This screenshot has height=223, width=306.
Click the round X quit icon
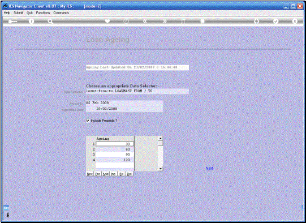coord(295,21)
